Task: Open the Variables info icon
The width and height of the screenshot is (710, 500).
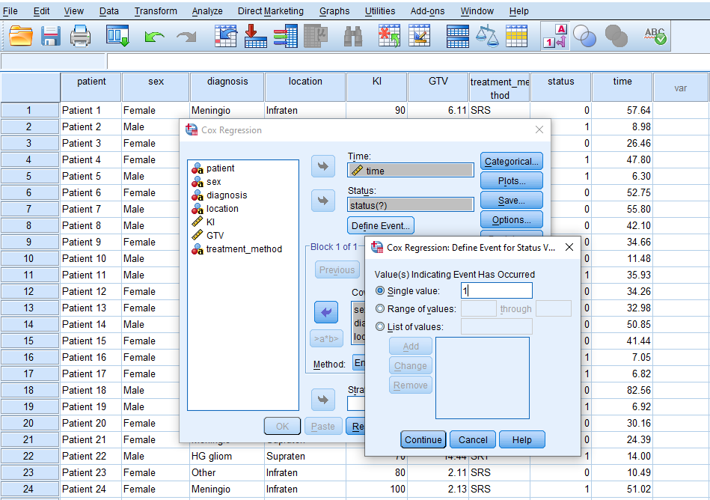Action: 285,36
